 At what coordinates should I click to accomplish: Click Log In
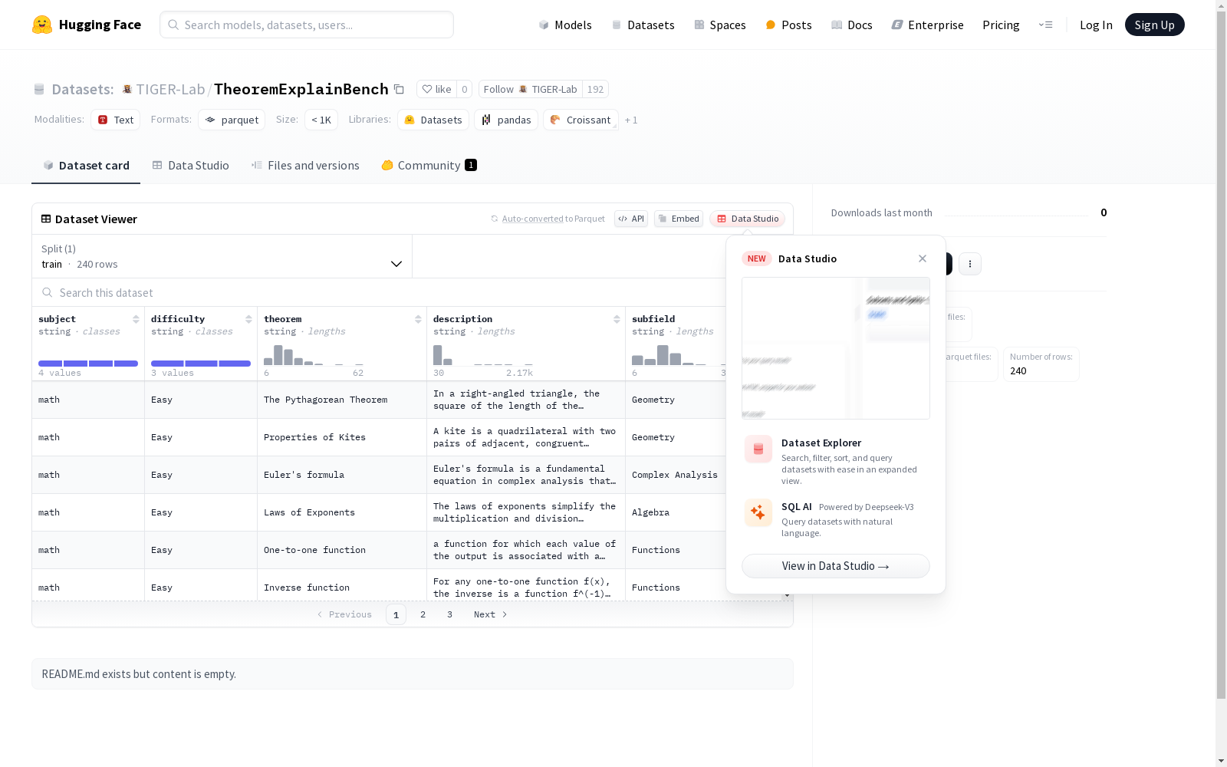point(1096,25)
